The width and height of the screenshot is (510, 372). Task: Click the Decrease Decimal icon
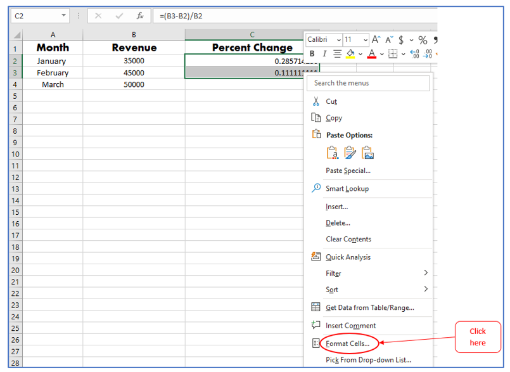[x=428, y=54]
